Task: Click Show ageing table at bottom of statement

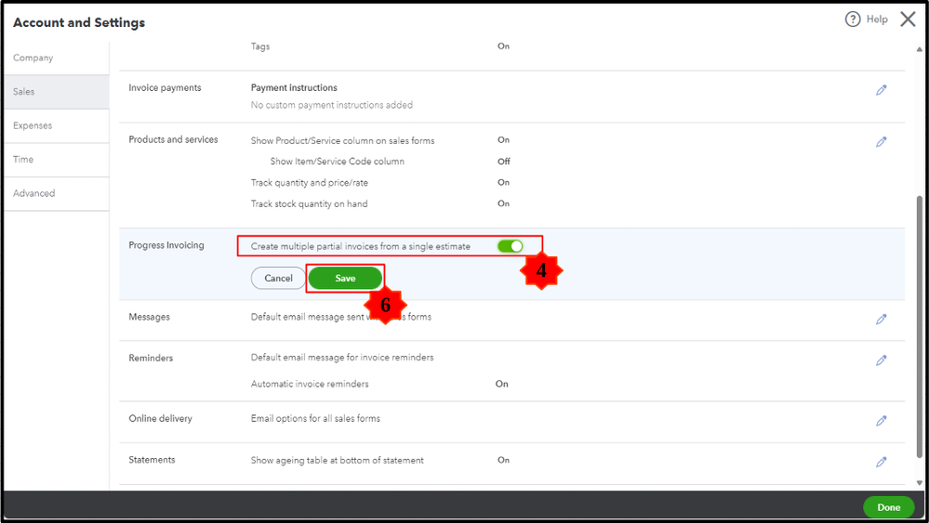Action: [338, 460]
